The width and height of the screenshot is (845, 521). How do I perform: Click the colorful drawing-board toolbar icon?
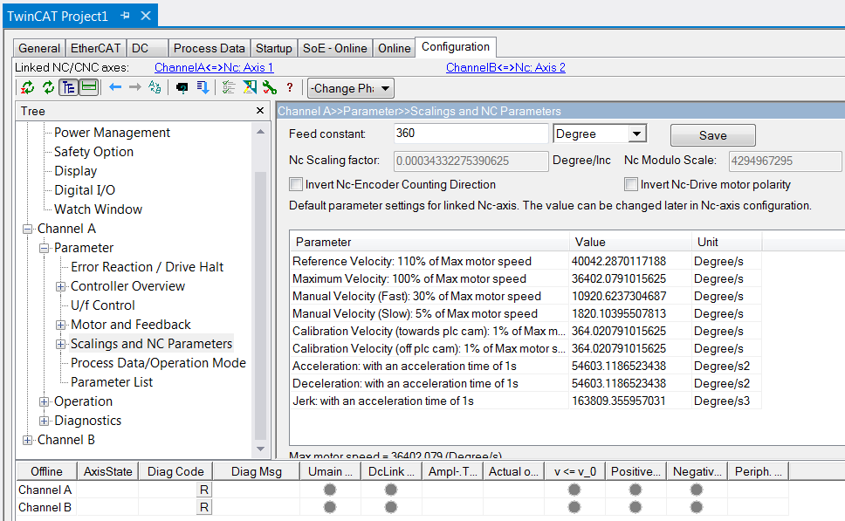250,87
